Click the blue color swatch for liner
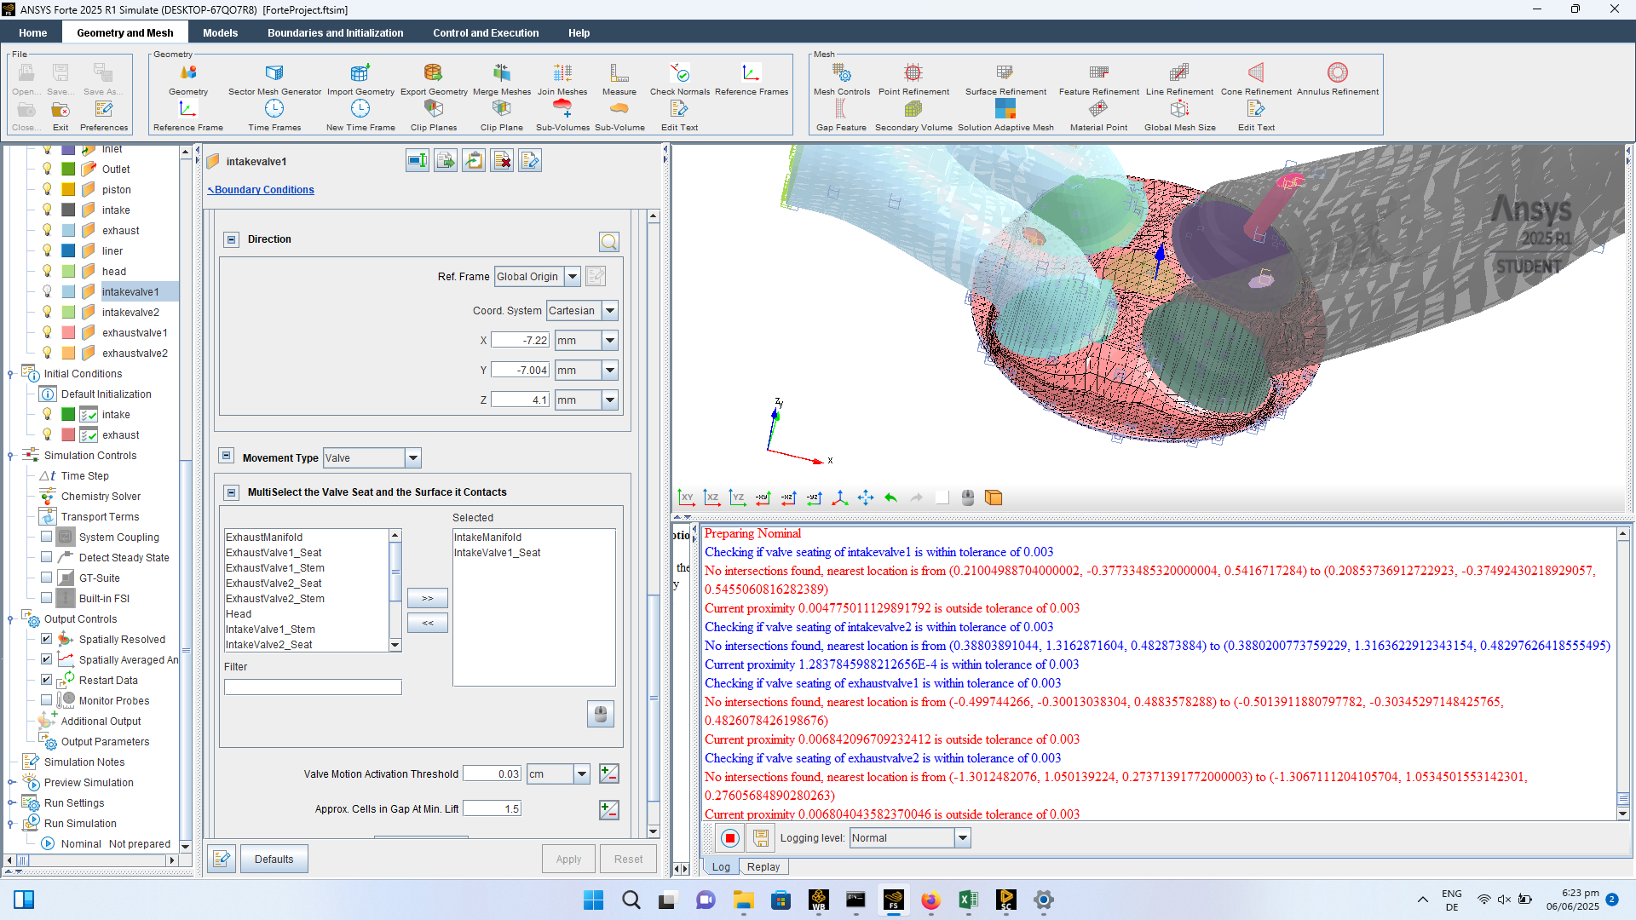Viewport: 1636px width, 920px height. (x=68, y=250)
